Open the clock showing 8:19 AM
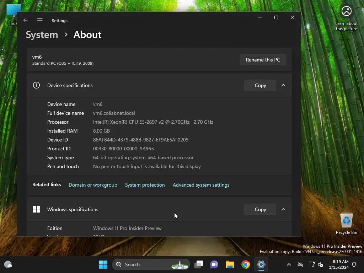The width and height of the screenshot is (364, 273). click(339, 264)
